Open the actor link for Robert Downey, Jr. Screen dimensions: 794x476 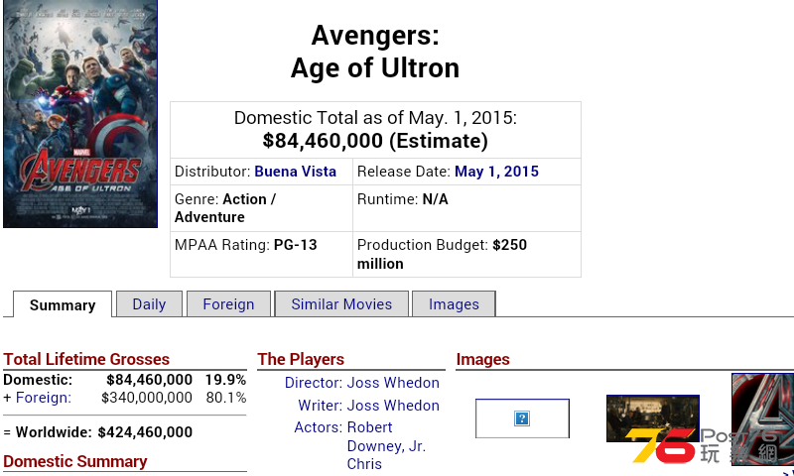386,436
